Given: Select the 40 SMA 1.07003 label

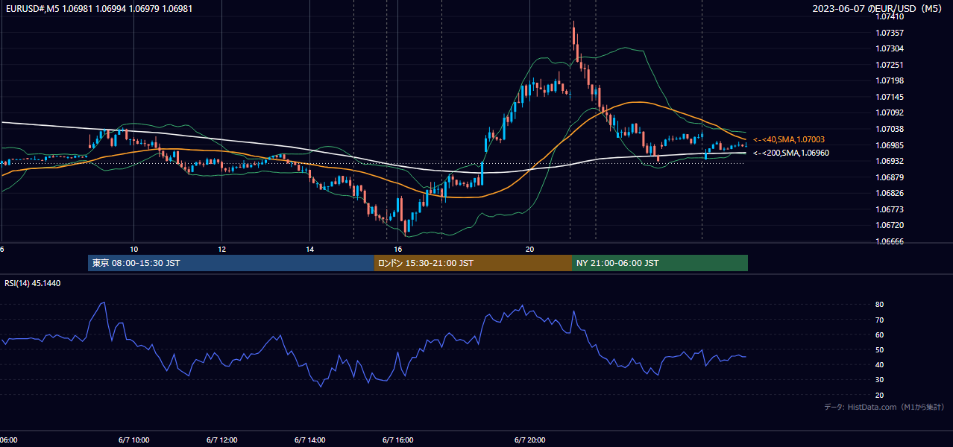Looking at the screenshot, I should click(789, 139).
